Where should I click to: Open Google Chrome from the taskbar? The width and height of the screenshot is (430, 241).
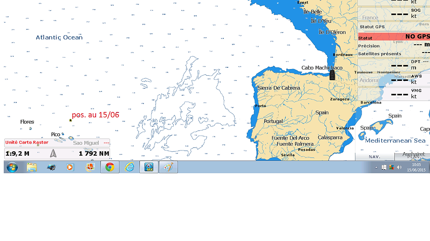110,167
